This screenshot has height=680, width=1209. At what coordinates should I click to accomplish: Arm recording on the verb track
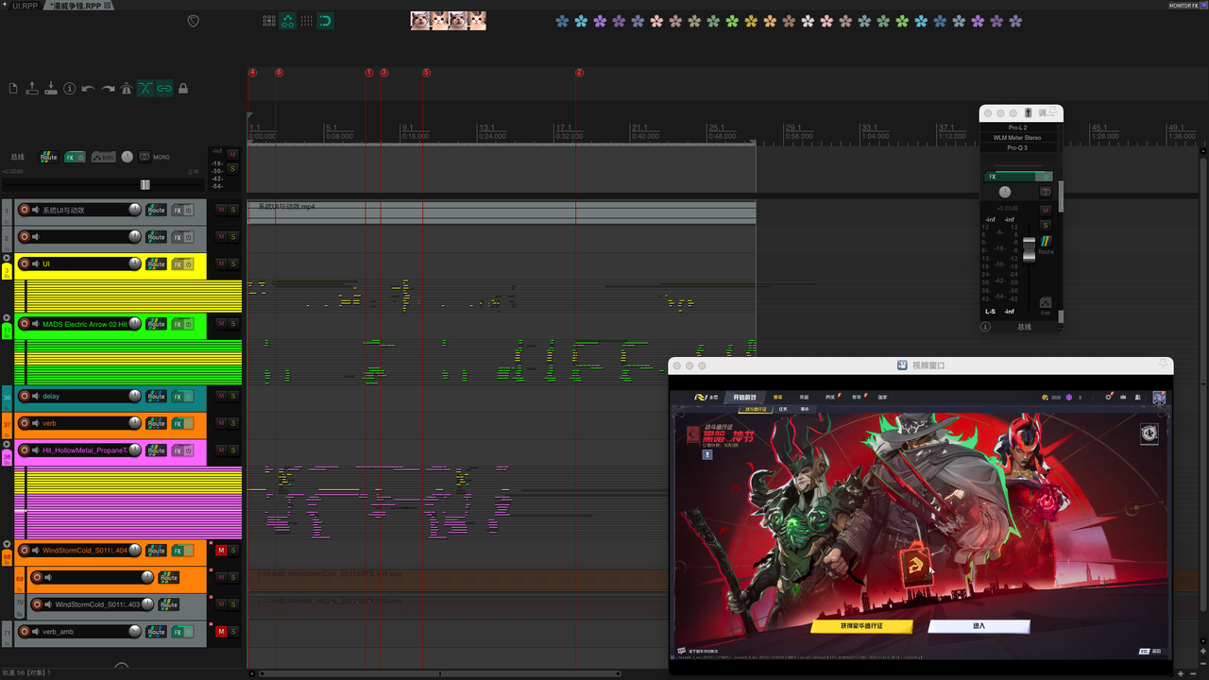tap(25, 423)
